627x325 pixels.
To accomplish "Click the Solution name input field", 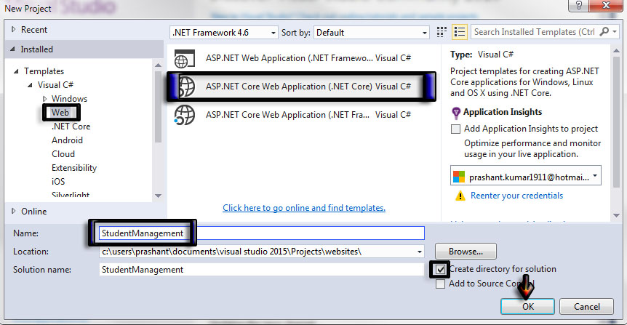I will tap(262, 270).
